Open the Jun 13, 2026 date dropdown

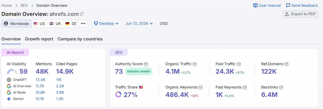pyautogui.click(x=139, y=24)
